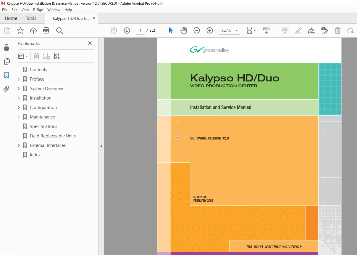Click the page number input field
Screen dimensions: 357x255
140,31
